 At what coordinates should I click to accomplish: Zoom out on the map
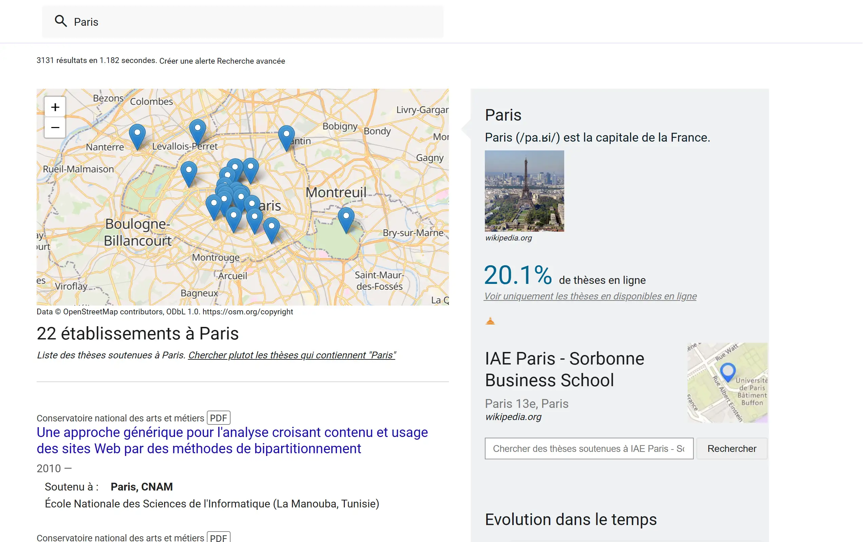click(55, 128)
